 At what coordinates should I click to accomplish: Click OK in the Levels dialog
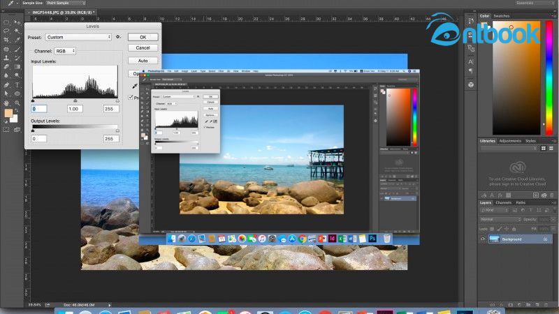click(143, 37)
